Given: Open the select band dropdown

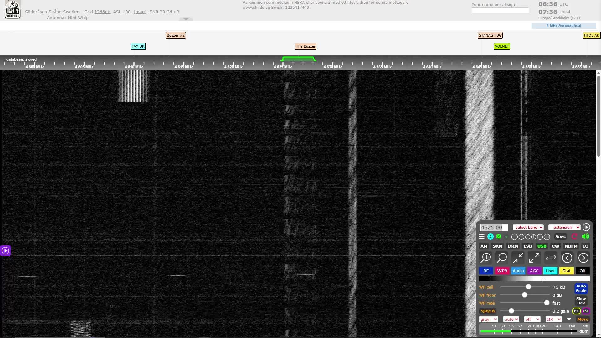Looking at the screenshot, I should (x=528, y=228).
